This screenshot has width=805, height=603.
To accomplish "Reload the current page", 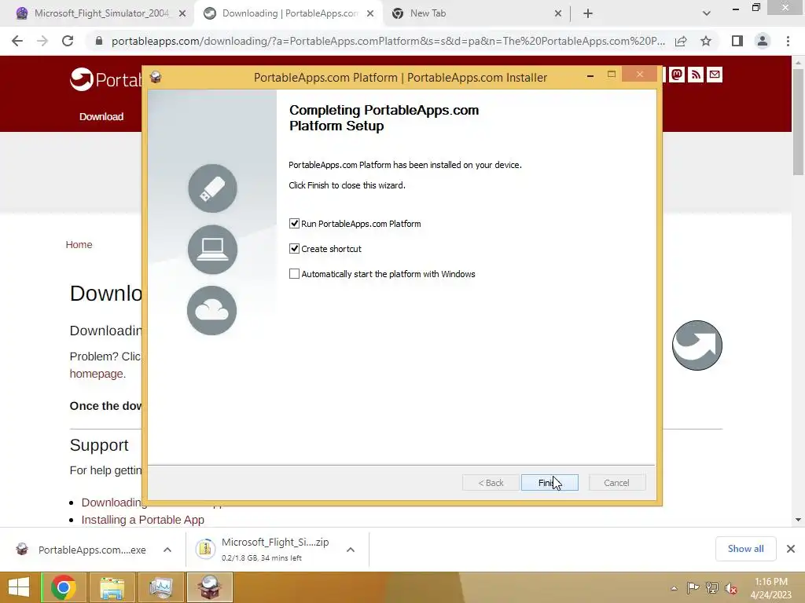I will point(68,41).
